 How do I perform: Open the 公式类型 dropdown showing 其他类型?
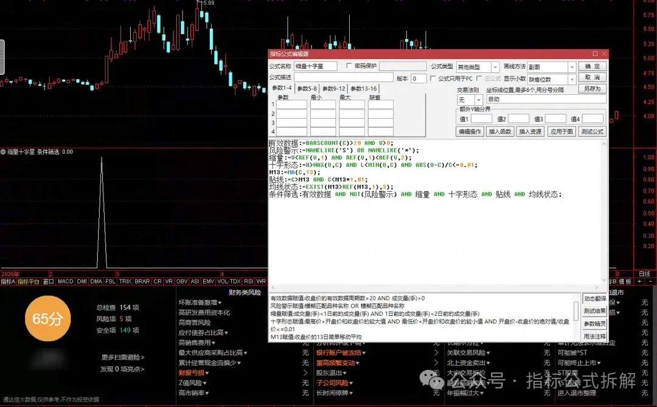point(495,67)
